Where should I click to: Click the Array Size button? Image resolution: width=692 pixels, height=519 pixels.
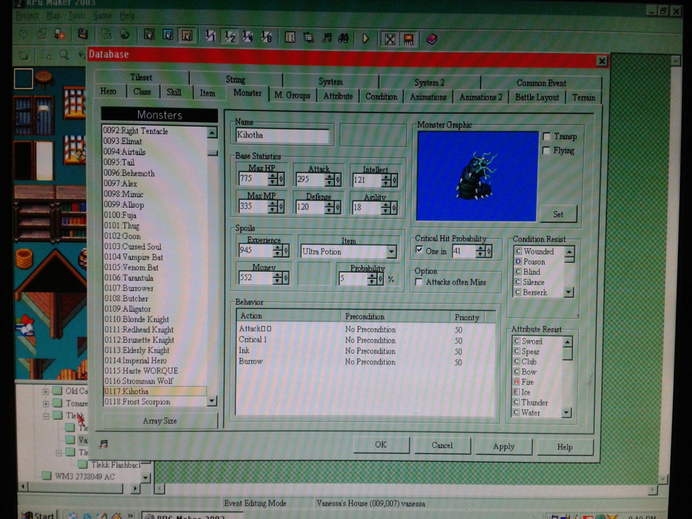(x=160, y=421)
